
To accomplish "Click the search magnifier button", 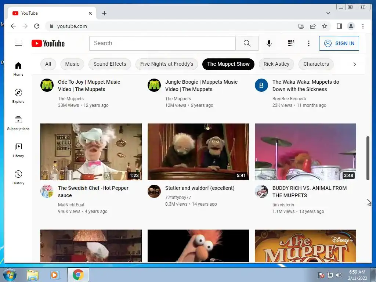I will (x=247, y=43).
